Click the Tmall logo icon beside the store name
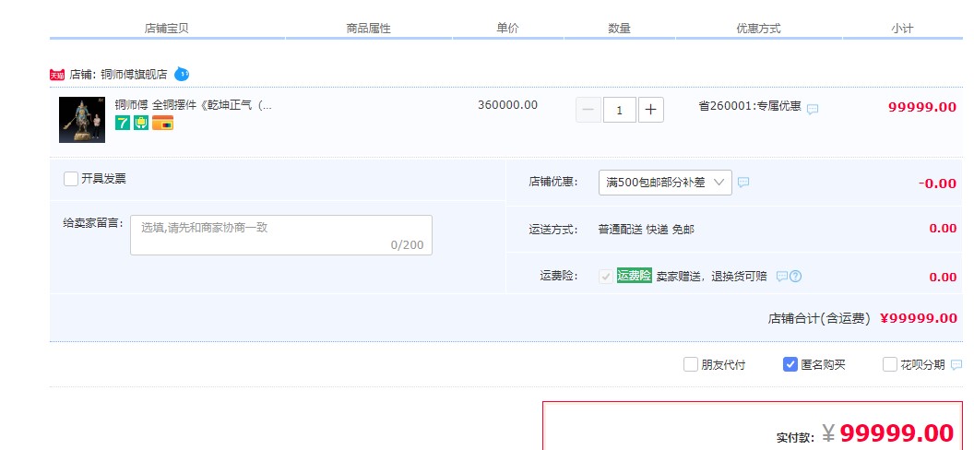Image resolution: width=974 pixels, height=450 pixels. pos(57,75)
